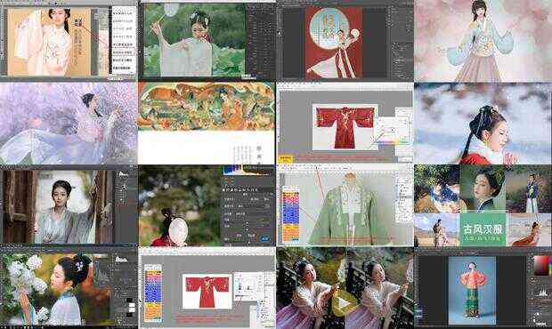Open thumbnail of woman smelling white hydrangeas
552x329 pixels.
click(69, 287)
